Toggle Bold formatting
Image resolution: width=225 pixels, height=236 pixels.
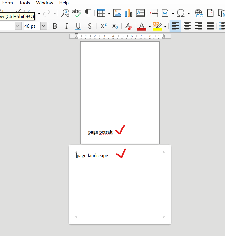pos(55,26)
